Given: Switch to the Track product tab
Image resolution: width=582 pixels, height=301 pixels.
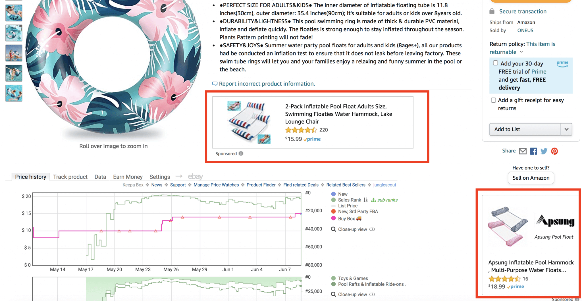Looking at the screenshot, I should pyautogui.click(x=70, y=177).
